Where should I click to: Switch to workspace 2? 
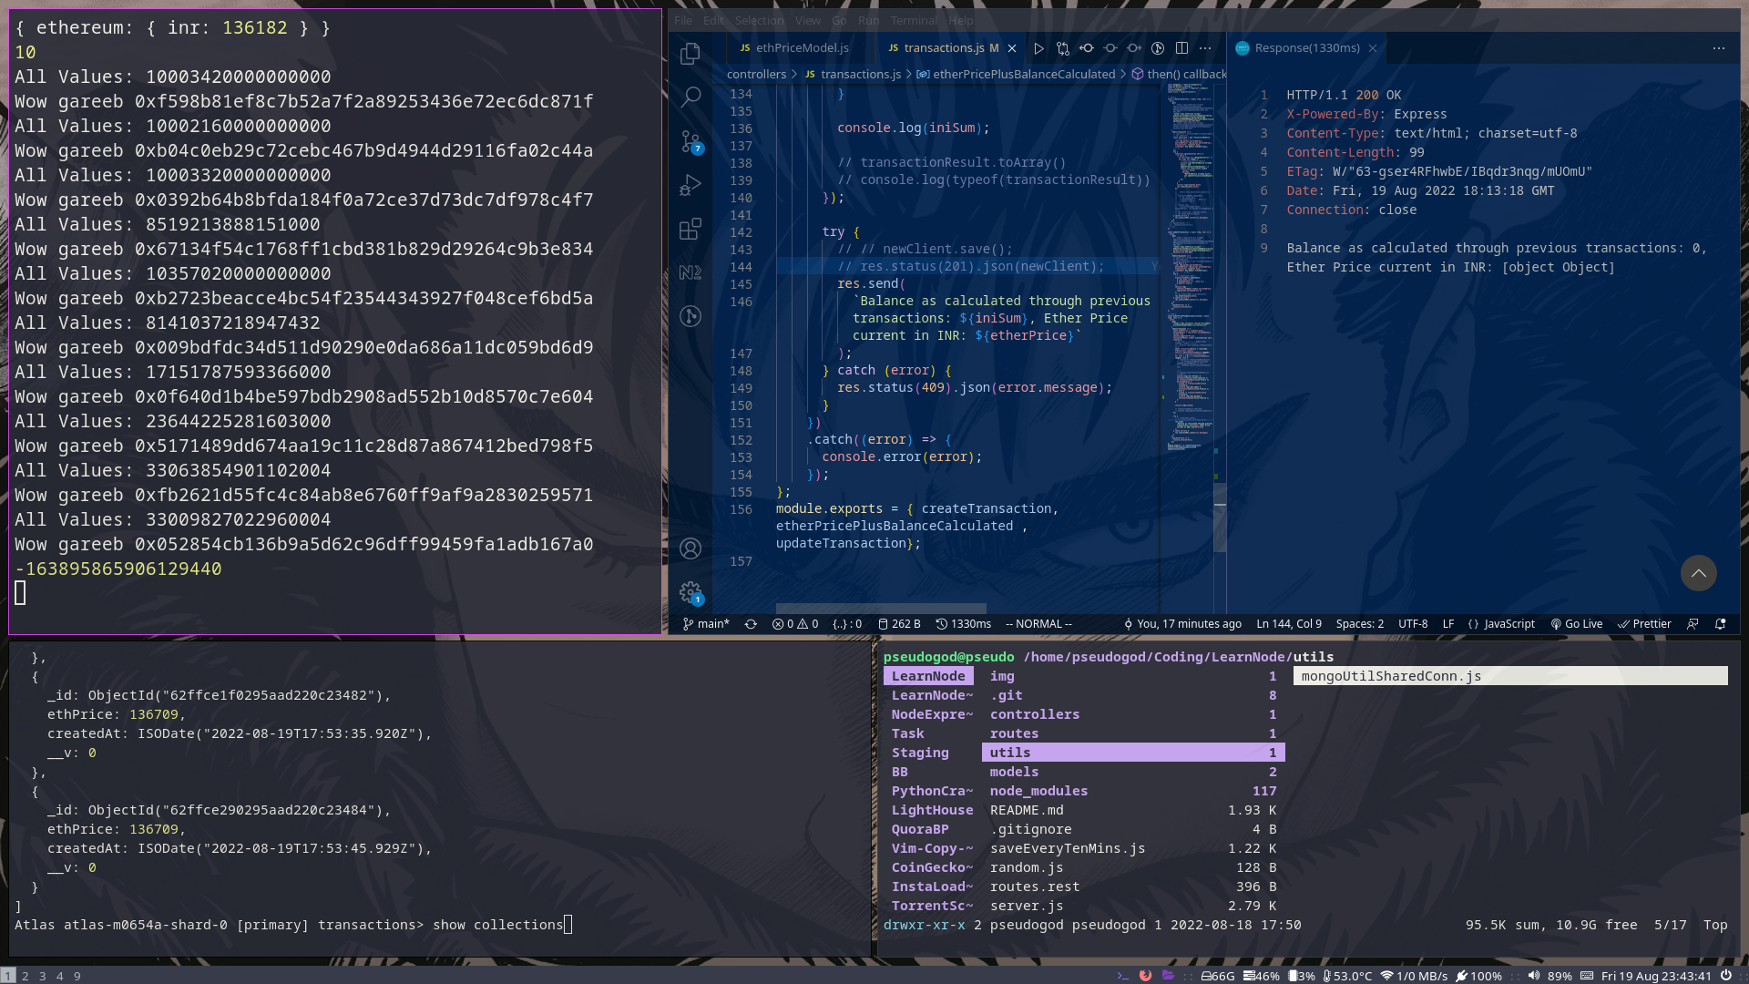pos(26,976)
